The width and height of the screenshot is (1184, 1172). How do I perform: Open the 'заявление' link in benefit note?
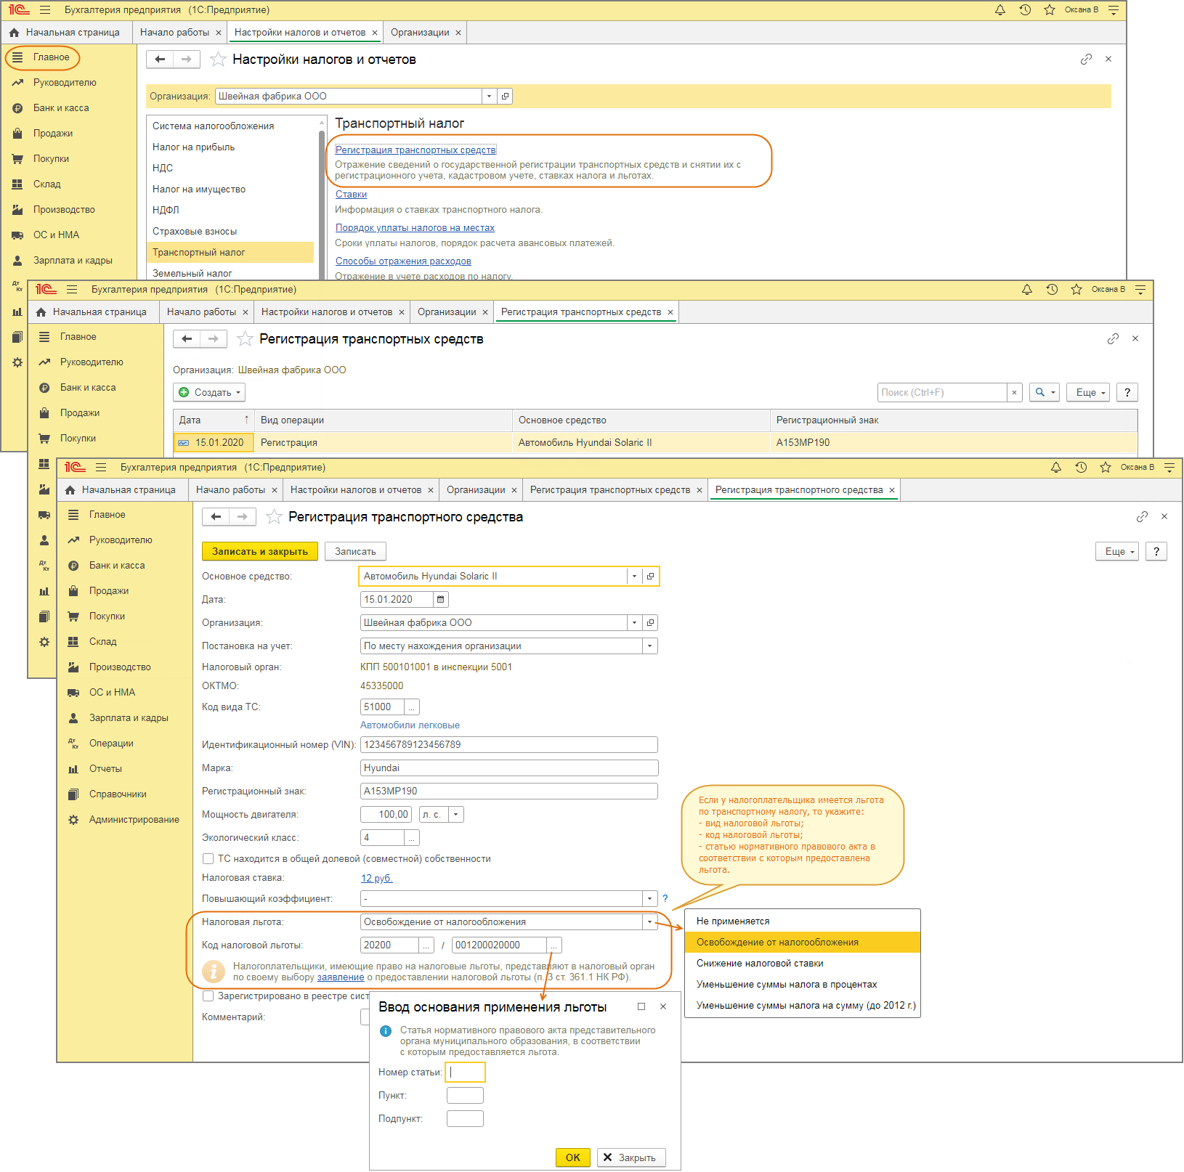pyautogui.click(x=341, y=977)
